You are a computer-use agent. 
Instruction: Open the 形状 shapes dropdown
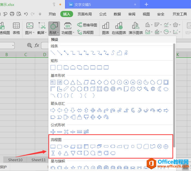[x=54, y=29]
